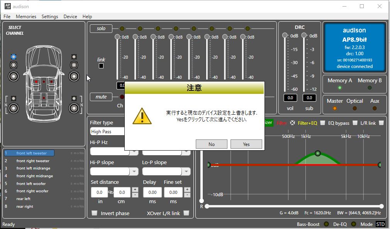Select the front right midrange speaker icon
This screenshot has width=390, height=229.
[74, 65]
